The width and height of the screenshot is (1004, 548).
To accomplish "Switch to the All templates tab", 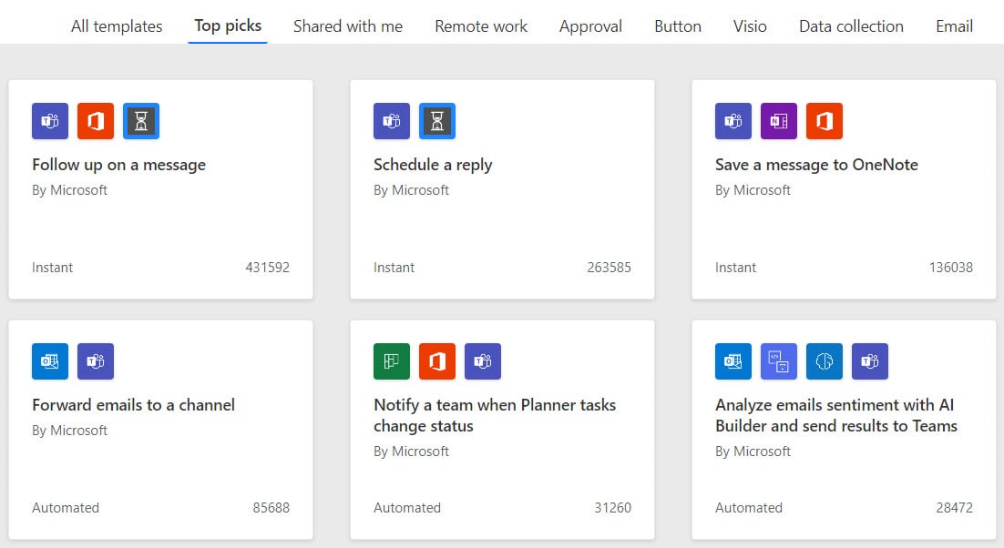I will 117,26.
